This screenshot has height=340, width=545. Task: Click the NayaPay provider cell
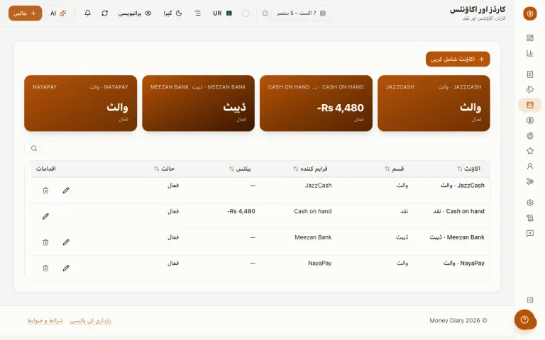tap(320, 263)
